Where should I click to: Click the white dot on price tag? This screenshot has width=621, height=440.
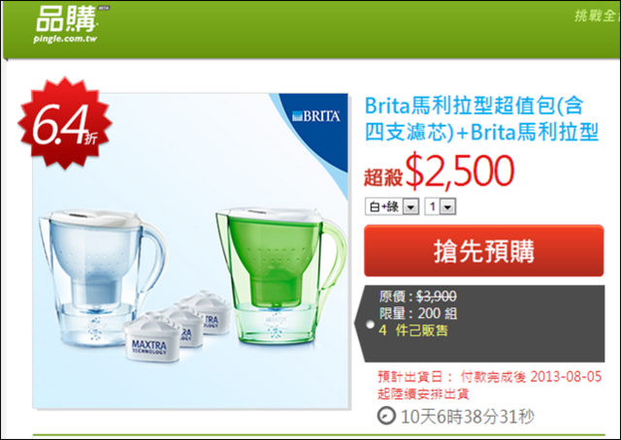(371, 325)
